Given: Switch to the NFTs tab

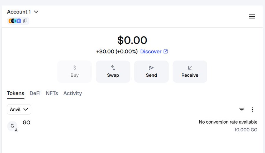Looking at the screenshot, I should click(52, 93).
